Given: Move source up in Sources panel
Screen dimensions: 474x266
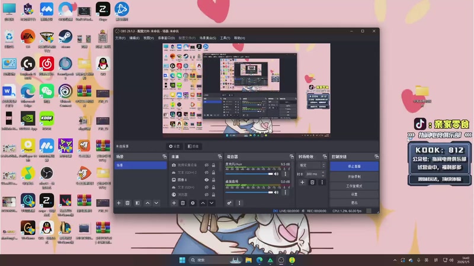Looking at the screenshot, I should coord(203,203).
